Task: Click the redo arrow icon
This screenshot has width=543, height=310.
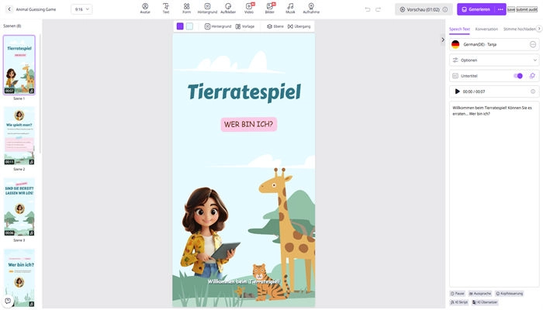Action: click(379, 9)
